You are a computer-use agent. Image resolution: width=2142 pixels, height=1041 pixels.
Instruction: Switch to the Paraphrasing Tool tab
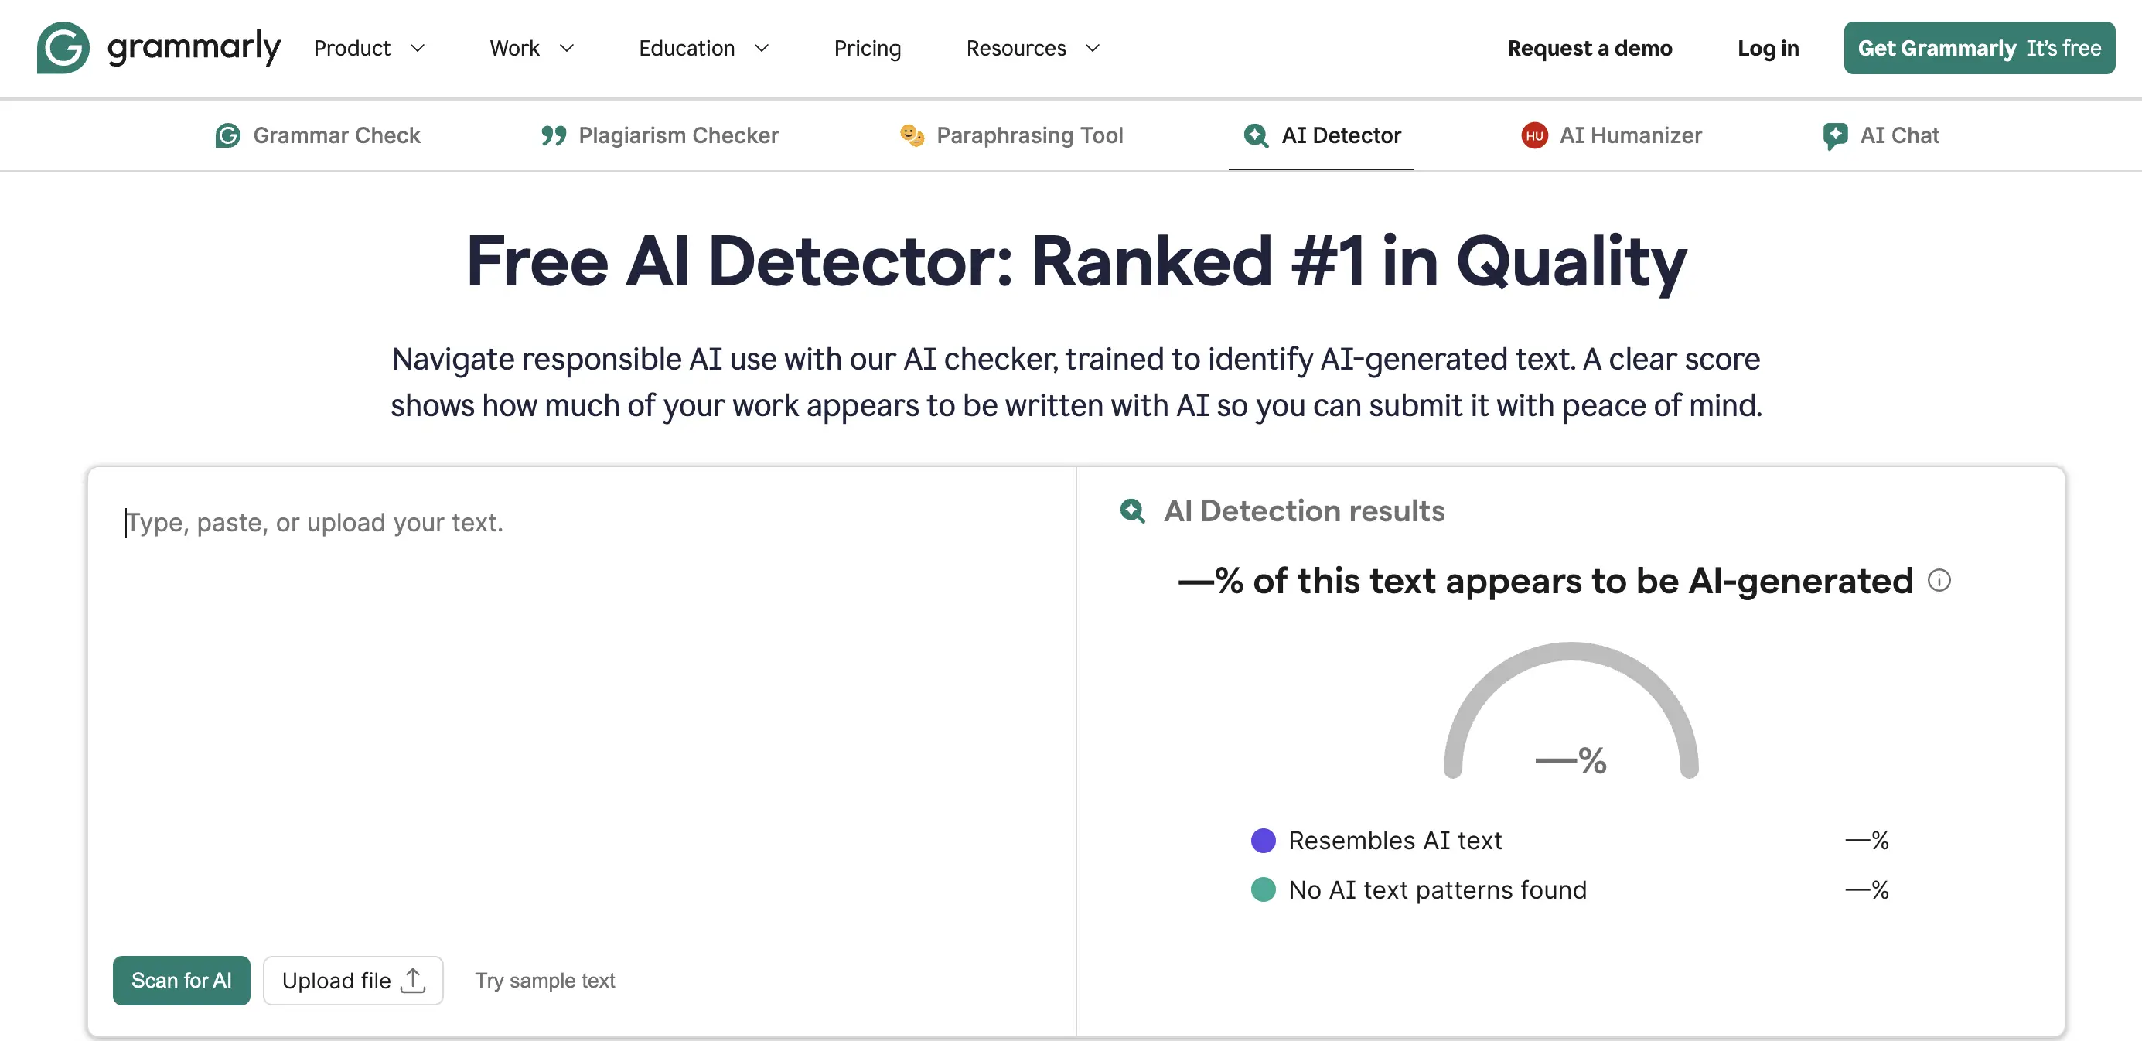[1011, 135]
